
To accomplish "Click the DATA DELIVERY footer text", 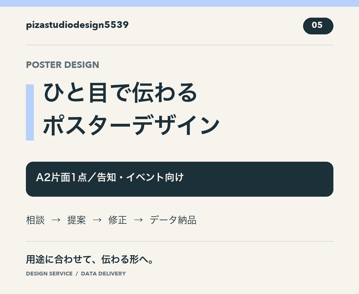I will (x=103, y=274).
